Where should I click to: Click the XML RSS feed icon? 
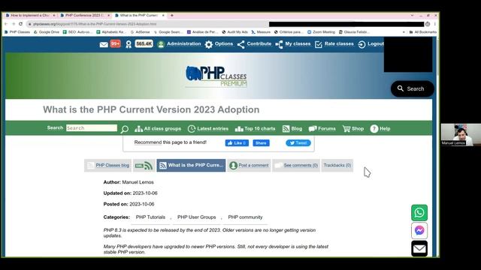click(144, 166)
